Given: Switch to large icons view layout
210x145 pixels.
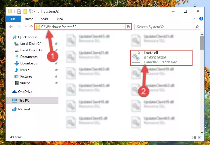Looking at the screenshot, I should pos(200,137).
